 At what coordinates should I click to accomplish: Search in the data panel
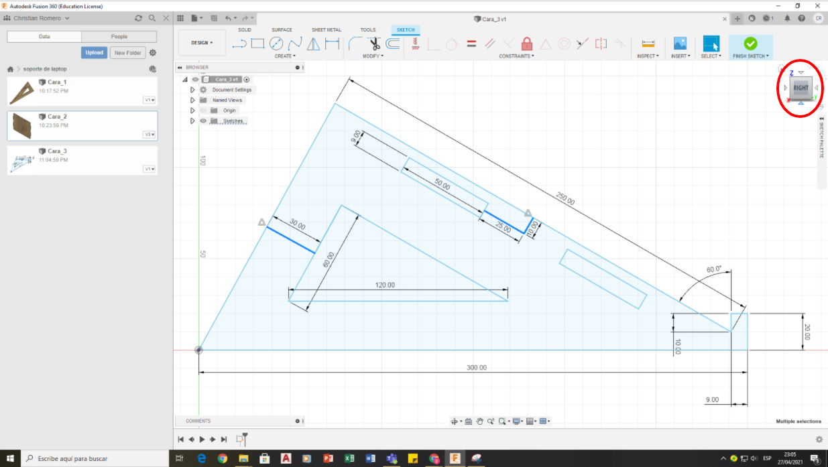(x=152, y=18)
